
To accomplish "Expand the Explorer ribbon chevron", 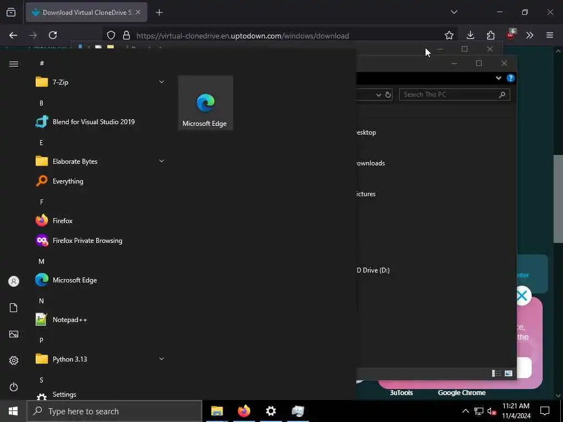I will click(x=498, y=78).
